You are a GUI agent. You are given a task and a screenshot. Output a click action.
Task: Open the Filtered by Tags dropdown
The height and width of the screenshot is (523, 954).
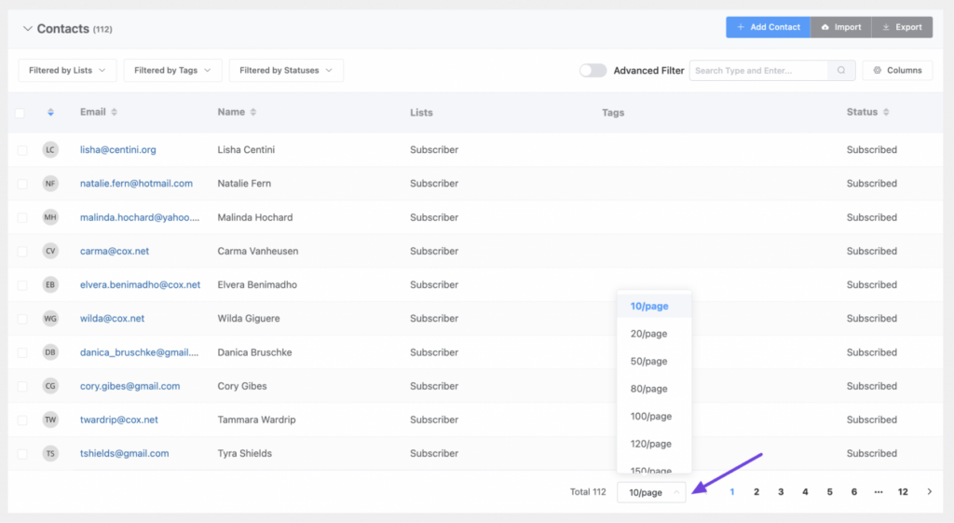(172, 71)
